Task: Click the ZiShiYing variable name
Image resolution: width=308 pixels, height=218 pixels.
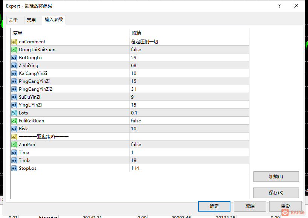Action: click(29, 66)
